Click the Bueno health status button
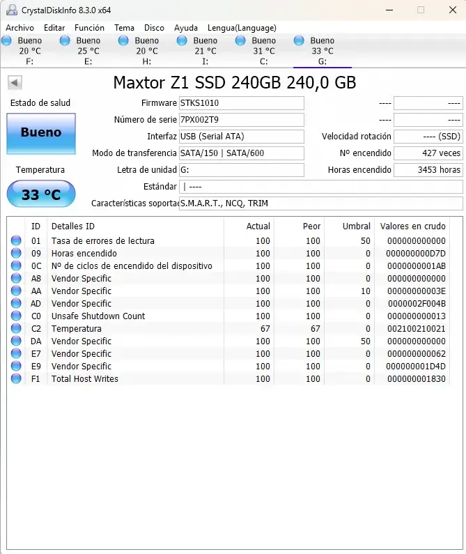Image resolution: width=466 pixels, height=554 pixels. 41,134
